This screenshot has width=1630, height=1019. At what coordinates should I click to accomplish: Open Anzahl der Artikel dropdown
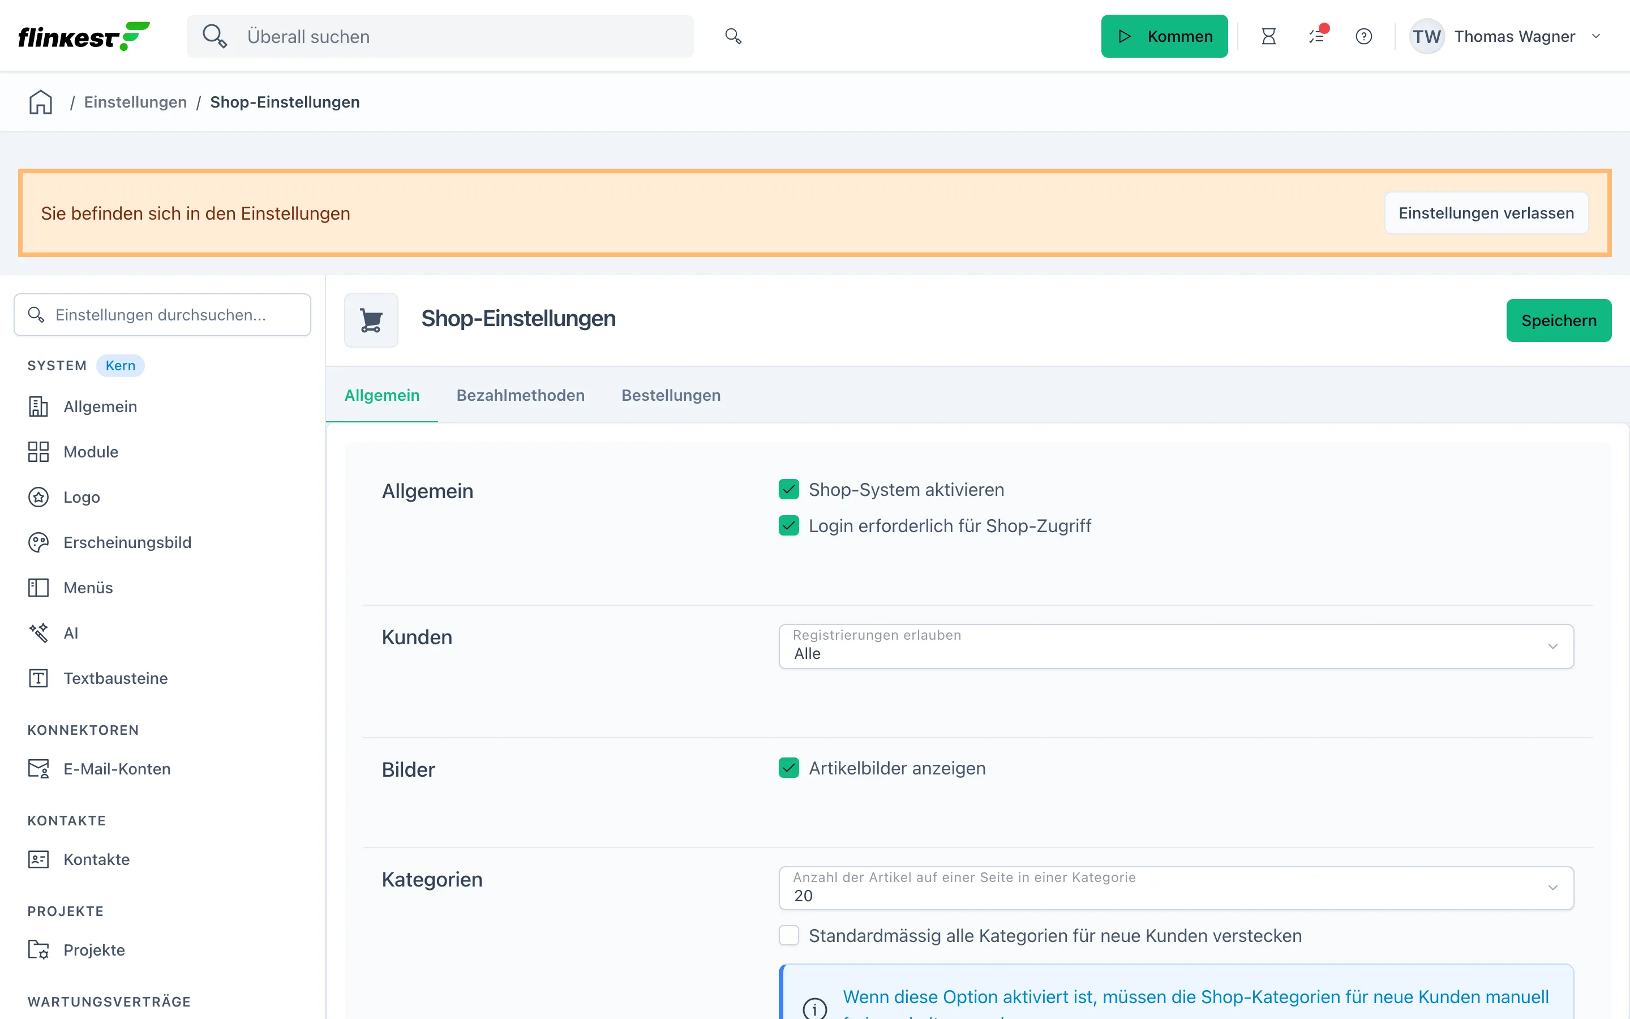pos(1176,888)
